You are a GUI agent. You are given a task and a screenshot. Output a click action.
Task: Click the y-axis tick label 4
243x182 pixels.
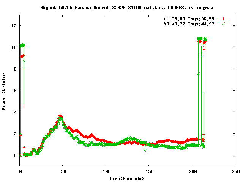(15, 112)
